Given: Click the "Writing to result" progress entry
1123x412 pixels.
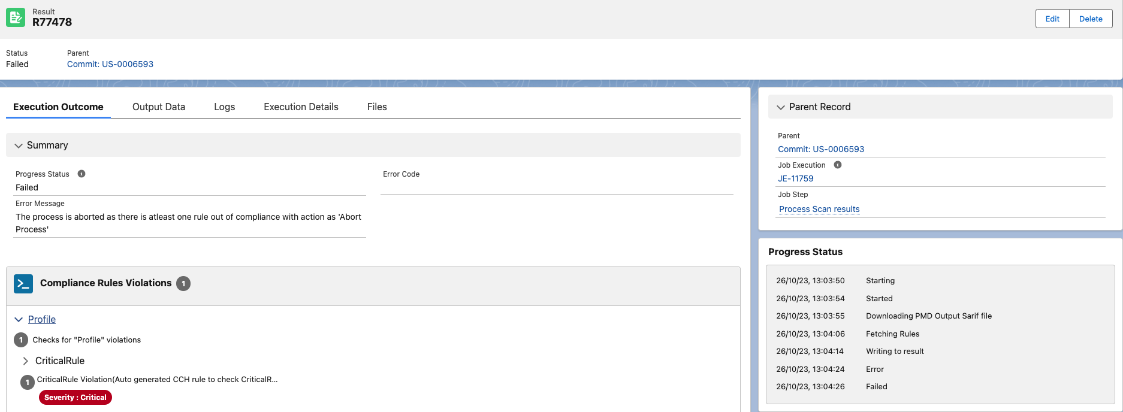Looking at the screenshot, I should click(895, 351).
